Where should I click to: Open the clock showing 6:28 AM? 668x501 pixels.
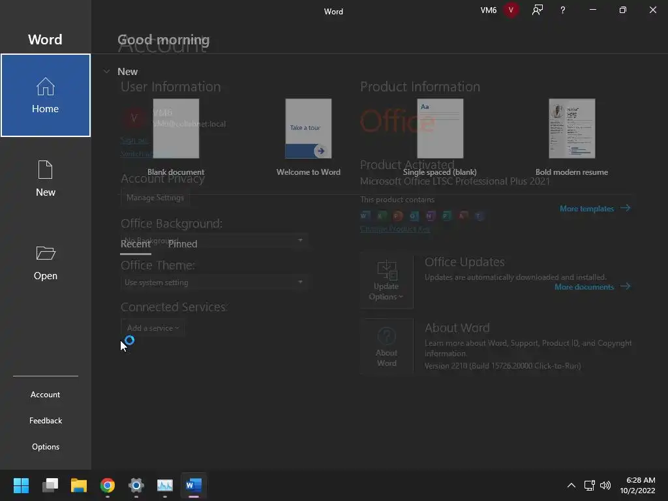[638, 485]
